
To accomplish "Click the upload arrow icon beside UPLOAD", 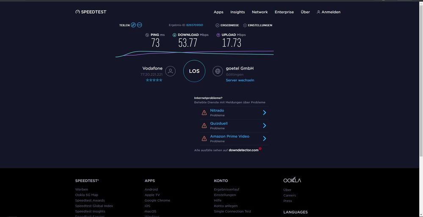I will point(218,35).
